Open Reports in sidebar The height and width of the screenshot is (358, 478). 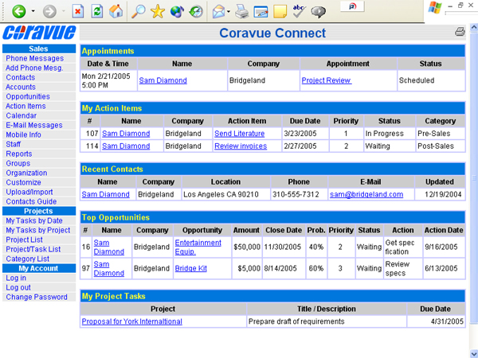[x=19, y=154]
